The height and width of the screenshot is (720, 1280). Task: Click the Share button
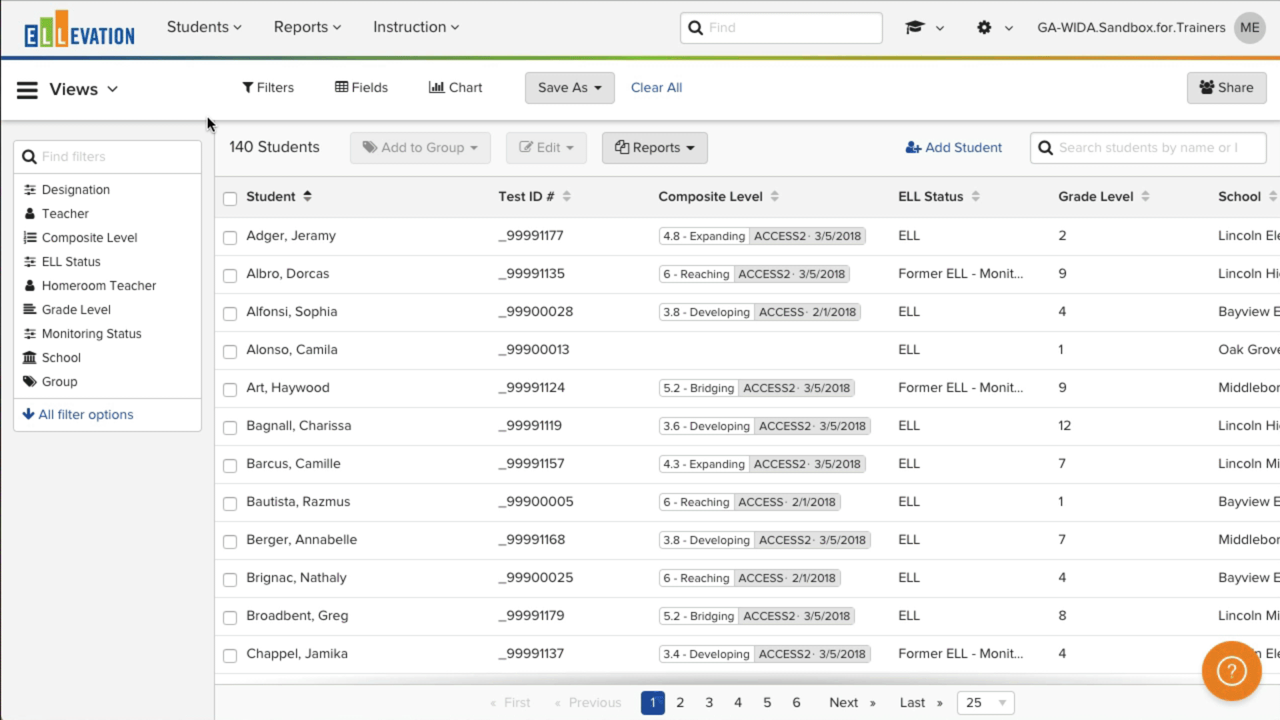click(x=1226, y=88)
